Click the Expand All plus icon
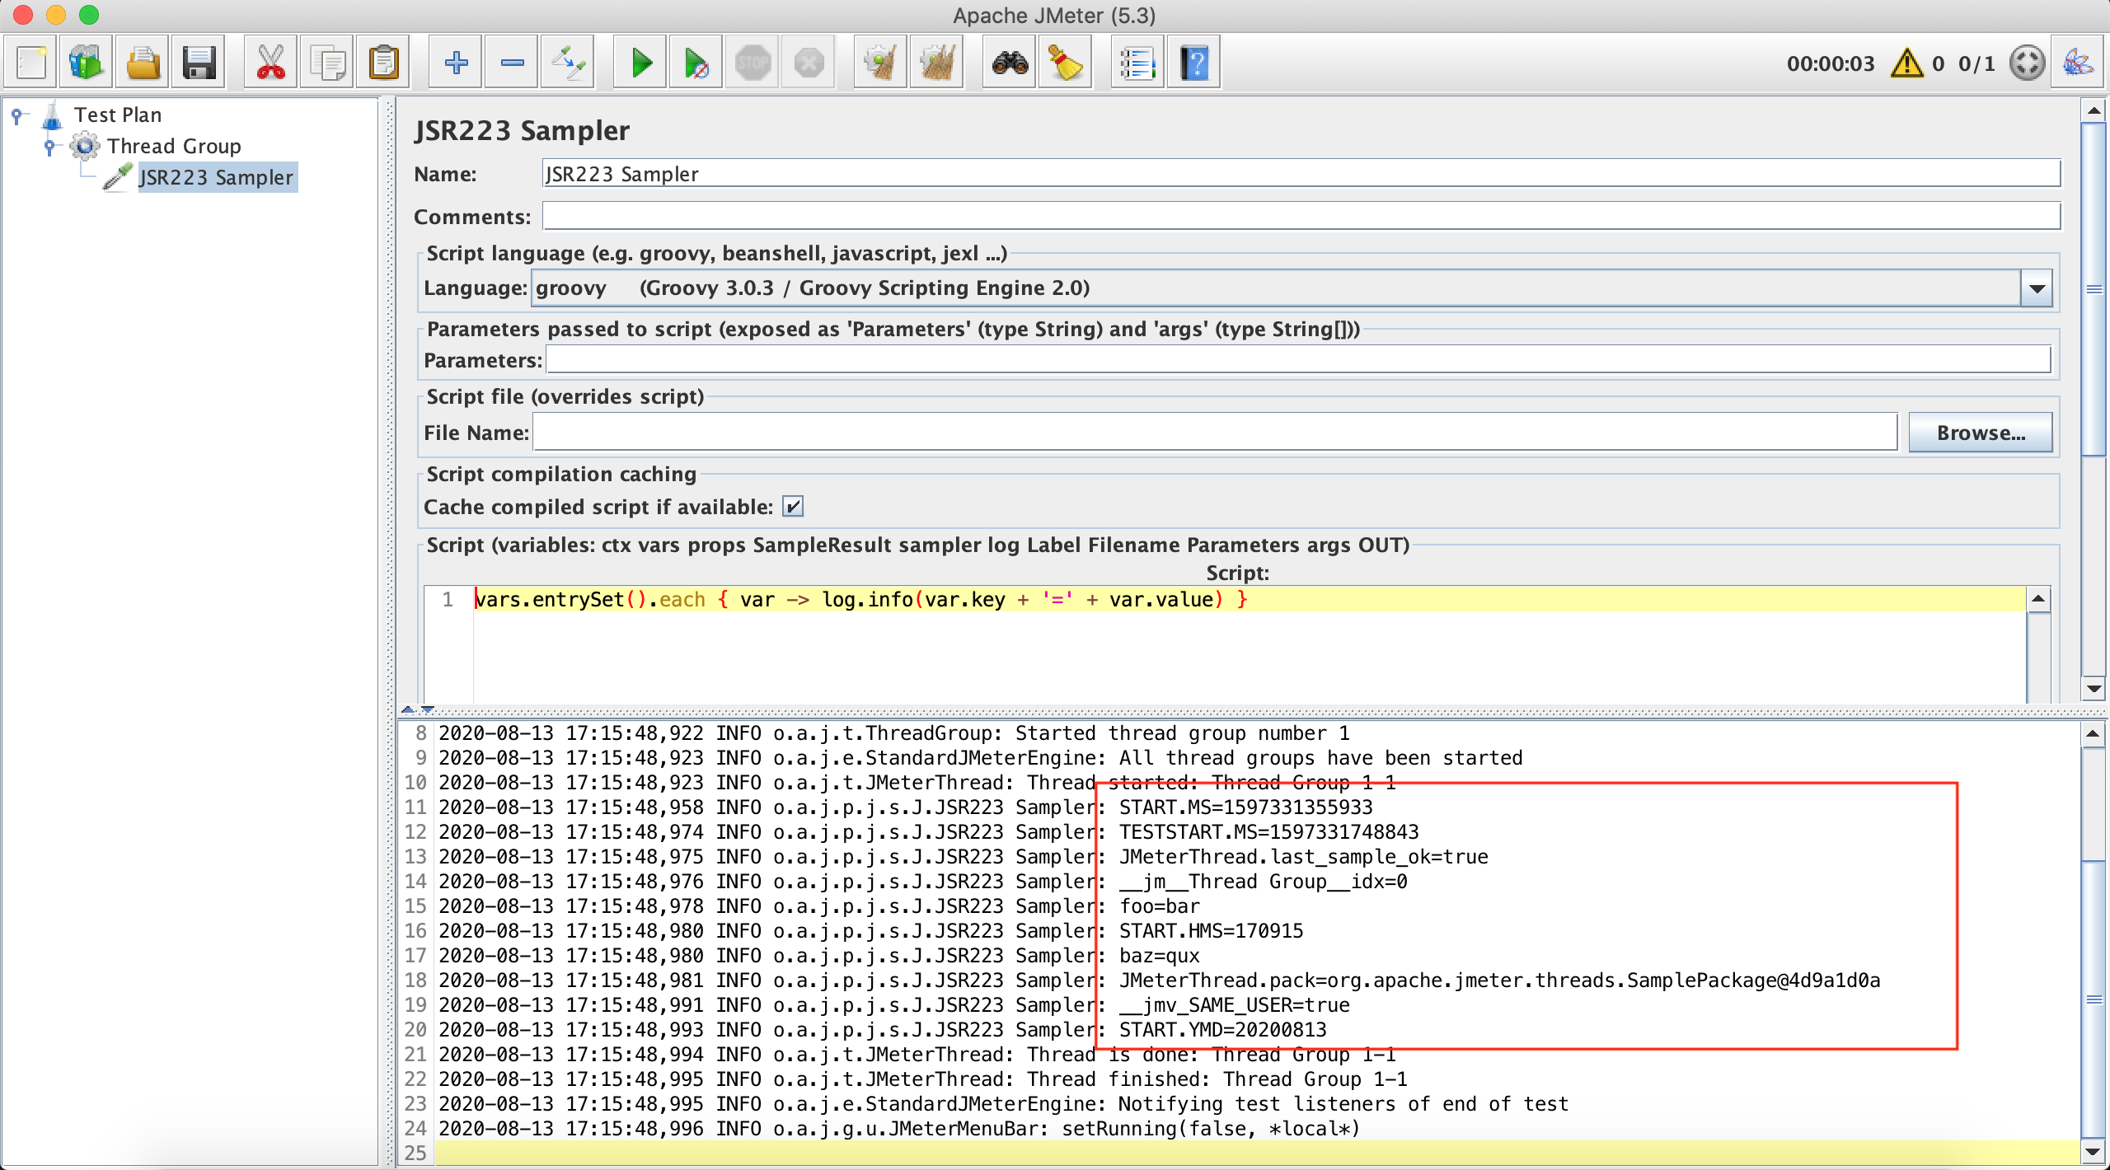Image resolution: width=2110 pixels, height=1170 pixels. (x=456, y=63)
